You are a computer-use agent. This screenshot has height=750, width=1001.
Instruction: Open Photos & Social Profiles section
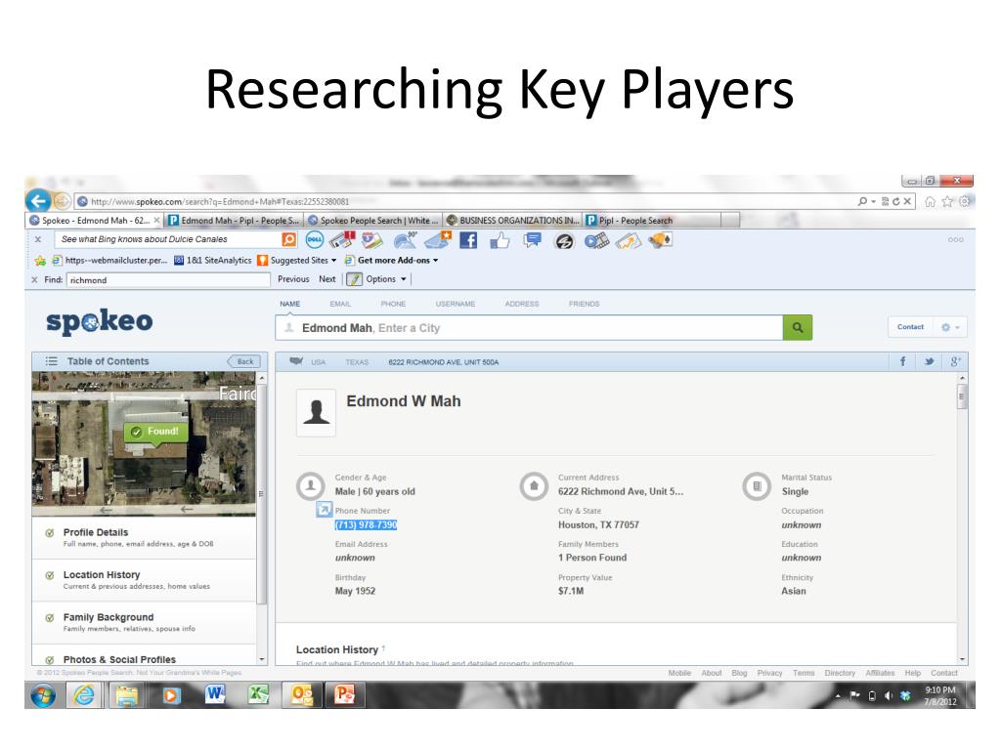pyautogui.click(x=145, y=656)
